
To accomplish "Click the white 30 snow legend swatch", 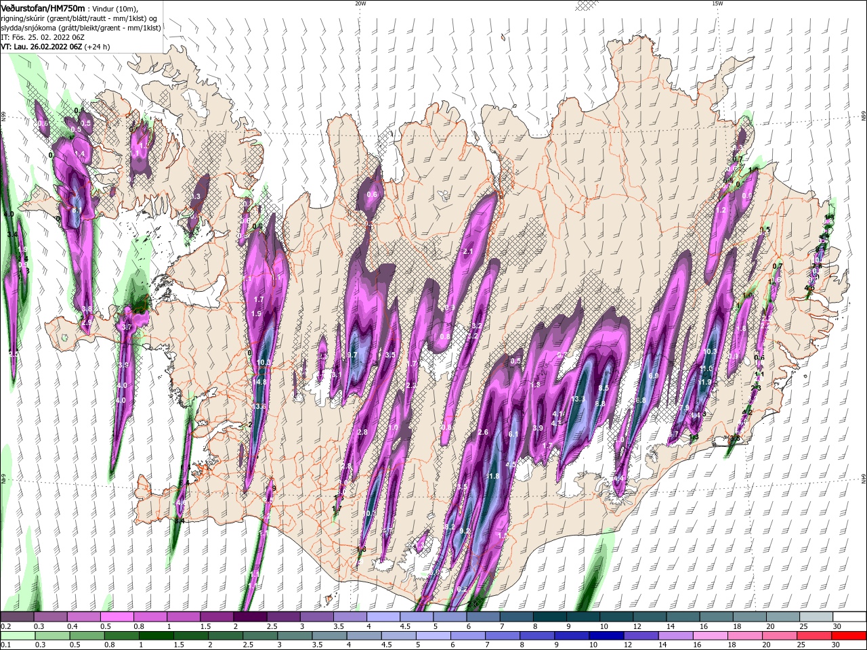I will [849, 617].
